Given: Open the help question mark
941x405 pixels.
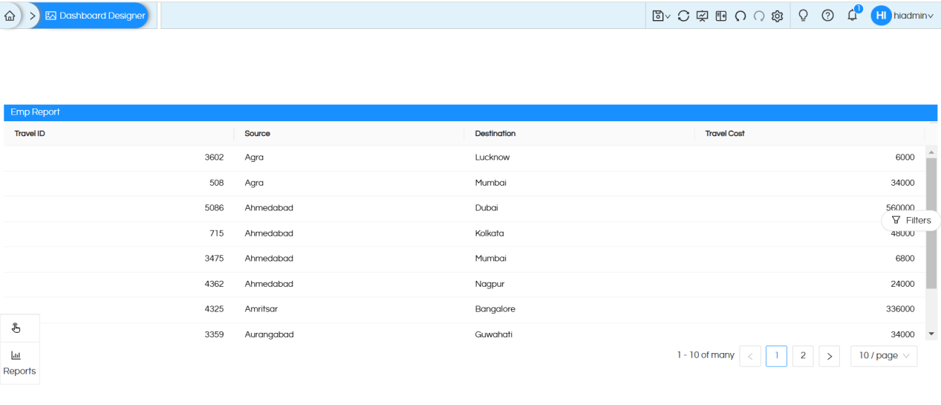Looking at the screenshot, I should pyautogui.click(x=827, y=16).
